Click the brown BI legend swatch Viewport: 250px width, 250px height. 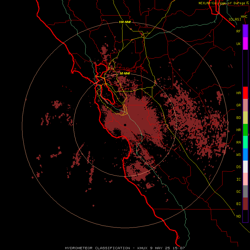tap(245, 204)
